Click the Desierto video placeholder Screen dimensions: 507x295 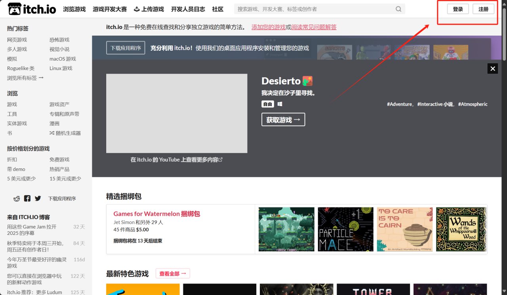point(177,113)
